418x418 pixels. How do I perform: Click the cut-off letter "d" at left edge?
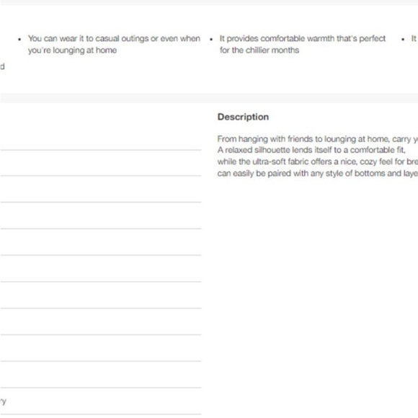coord(2,66)
